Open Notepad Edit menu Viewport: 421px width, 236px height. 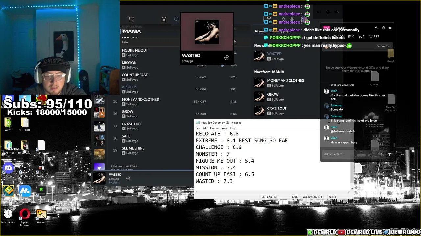click(205, 128)
